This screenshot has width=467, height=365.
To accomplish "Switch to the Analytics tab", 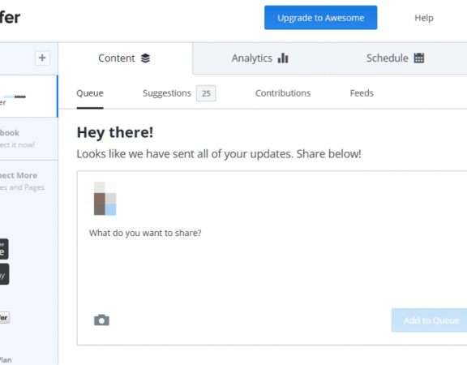I will coord(259,58).
